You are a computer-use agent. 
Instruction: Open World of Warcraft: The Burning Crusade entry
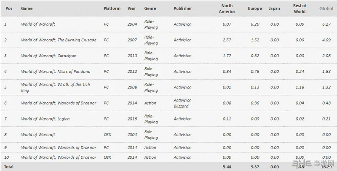[59, 40]
